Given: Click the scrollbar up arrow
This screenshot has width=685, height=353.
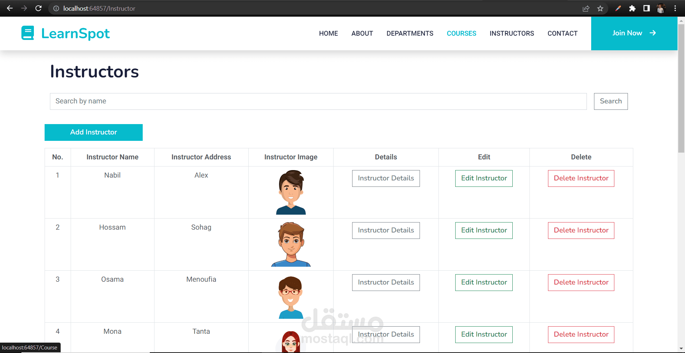Looking at the screenshot, I should 681,21.
